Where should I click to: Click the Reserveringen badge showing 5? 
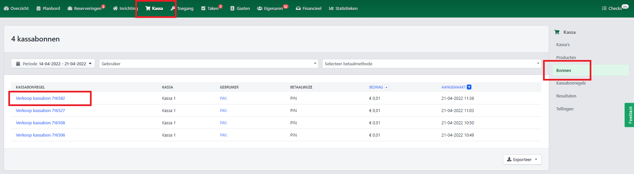103,6
